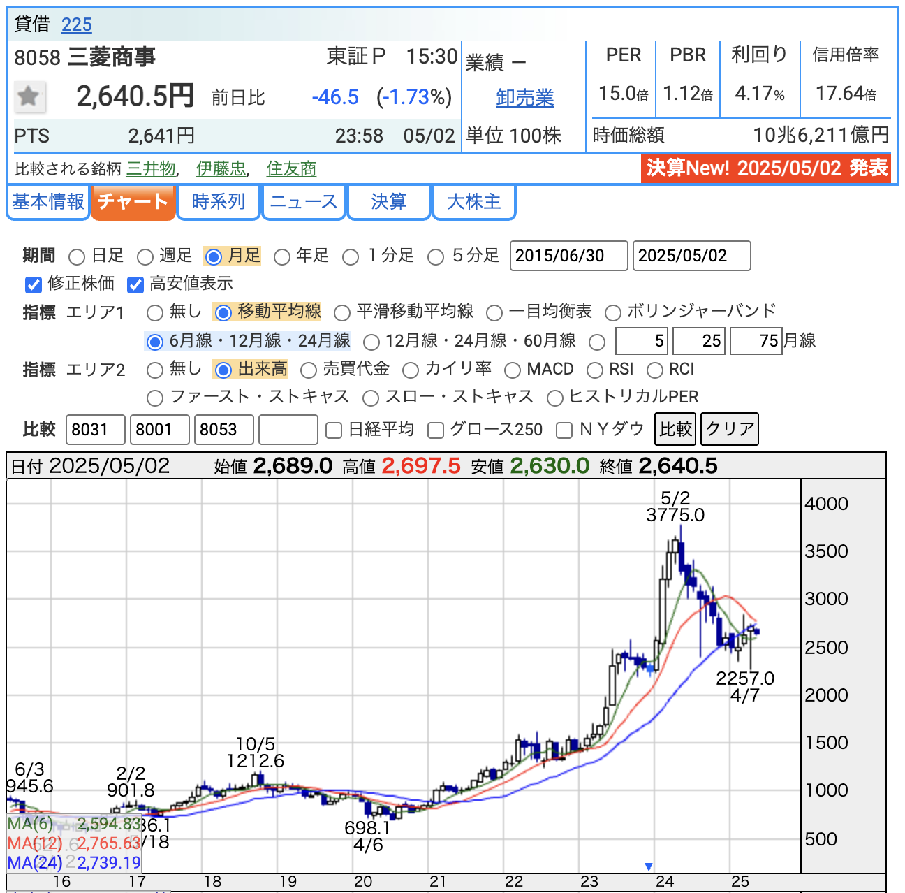Open 基本情報 tab

click(x=48, y=202)
